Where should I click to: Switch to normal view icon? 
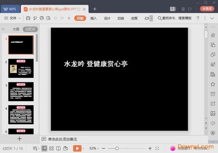[44, 148]
